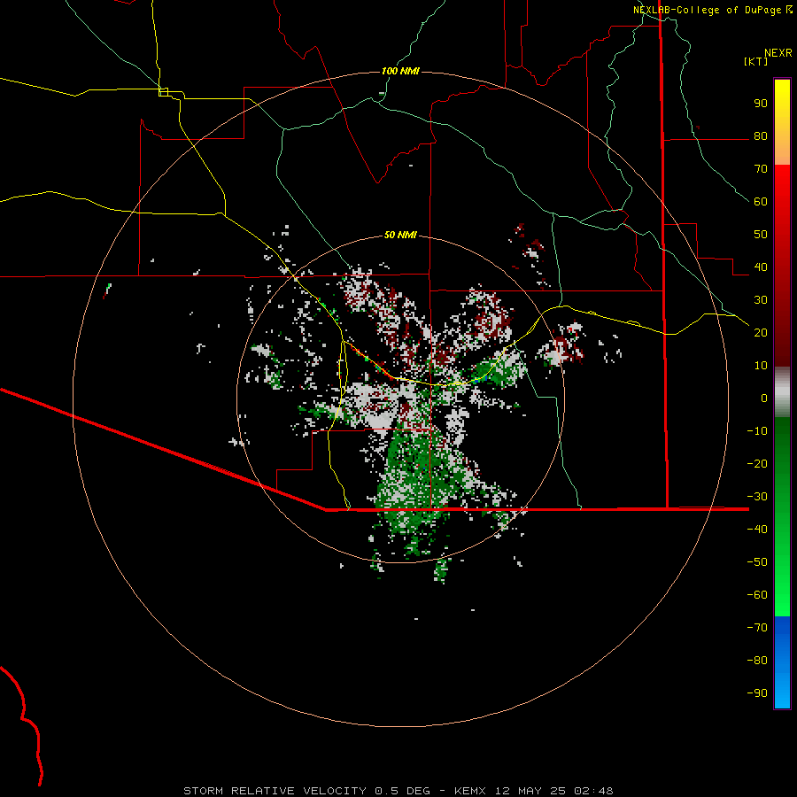Click the KEMX station ID in the caption
This screenshot has width=797, height=797.
[471, 791]
